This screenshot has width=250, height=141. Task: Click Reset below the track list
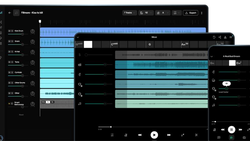[x=21, y=115]
